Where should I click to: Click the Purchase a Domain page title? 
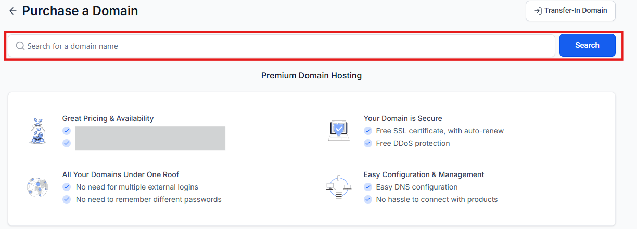[80, 11]
